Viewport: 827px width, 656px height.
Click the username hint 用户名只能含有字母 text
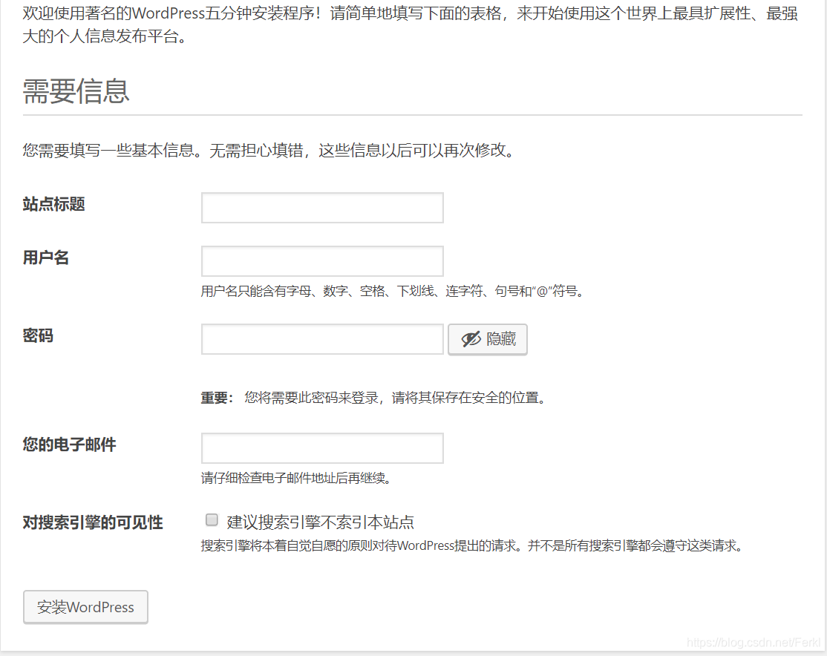(x=393, y=291)
